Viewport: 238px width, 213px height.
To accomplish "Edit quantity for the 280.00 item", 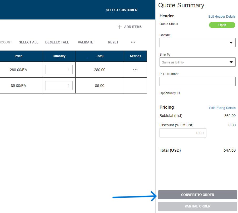I will pyautogui.click(x=59, y=70).
